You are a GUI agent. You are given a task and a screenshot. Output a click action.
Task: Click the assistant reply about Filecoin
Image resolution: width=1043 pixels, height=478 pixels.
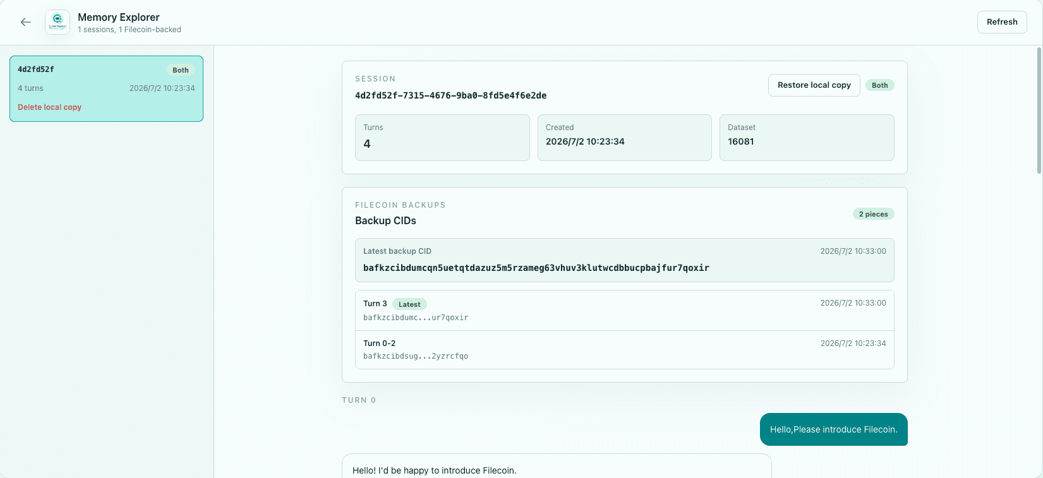point(557,466)
